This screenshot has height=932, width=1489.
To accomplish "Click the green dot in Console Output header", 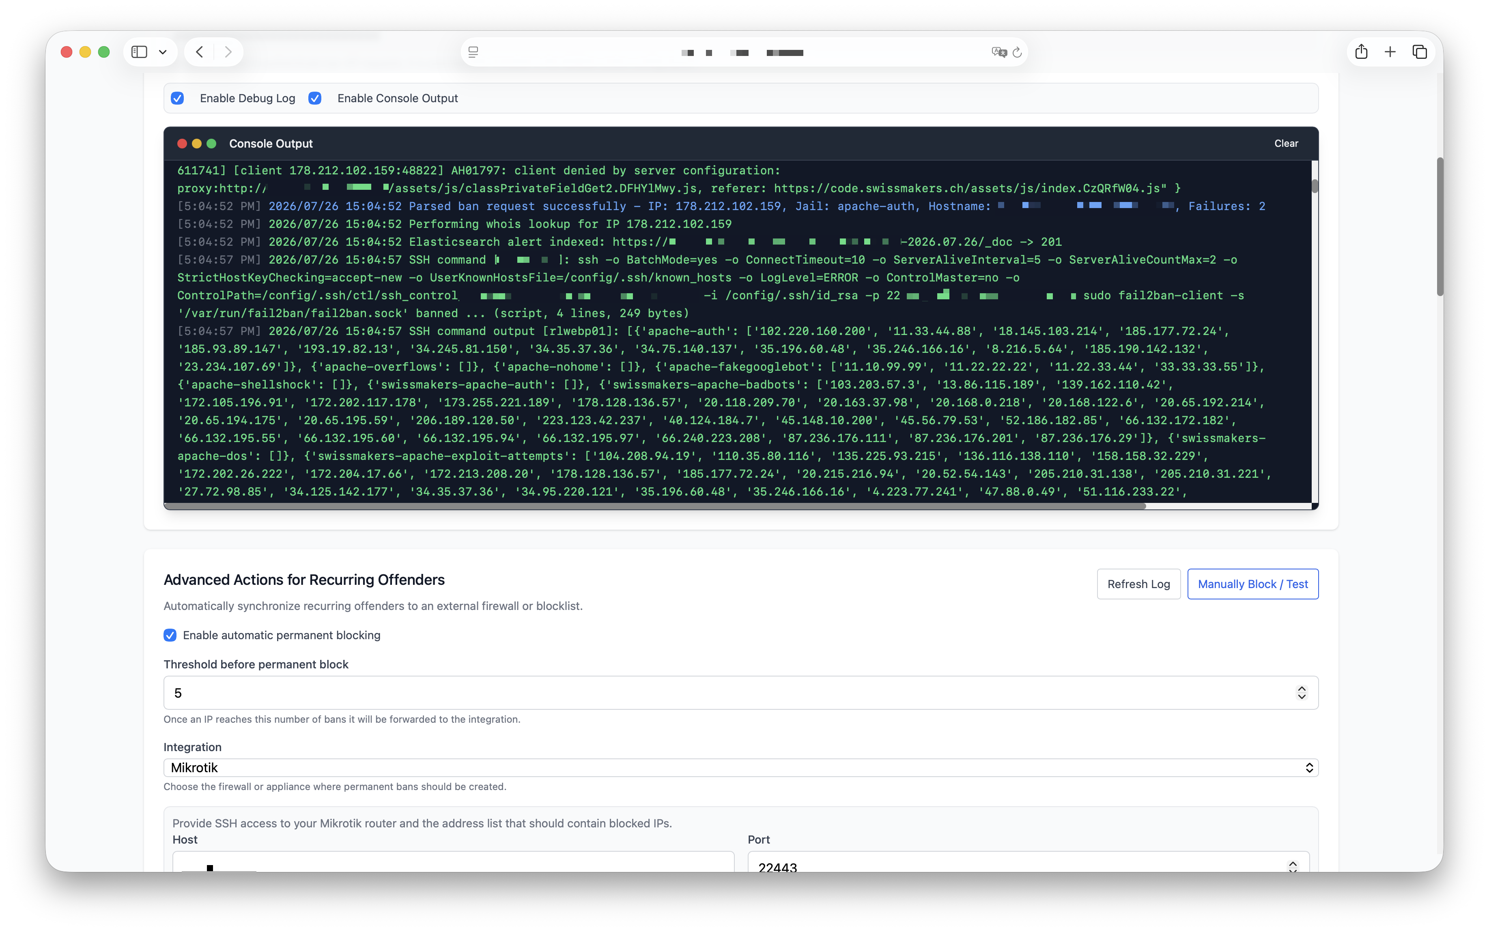I will coord(211,144).
